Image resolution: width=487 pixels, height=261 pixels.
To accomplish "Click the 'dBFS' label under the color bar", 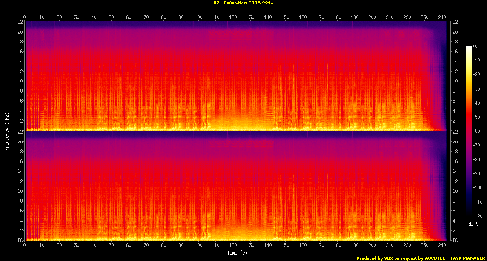I will (x=473, y=224).
